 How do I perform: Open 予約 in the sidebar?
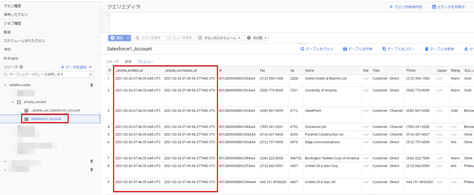(7, 49)
